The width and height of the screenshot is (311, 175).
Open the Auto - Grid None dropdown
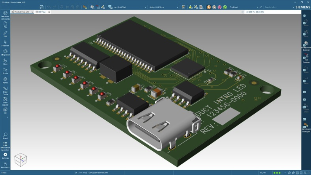pos(177,7)
